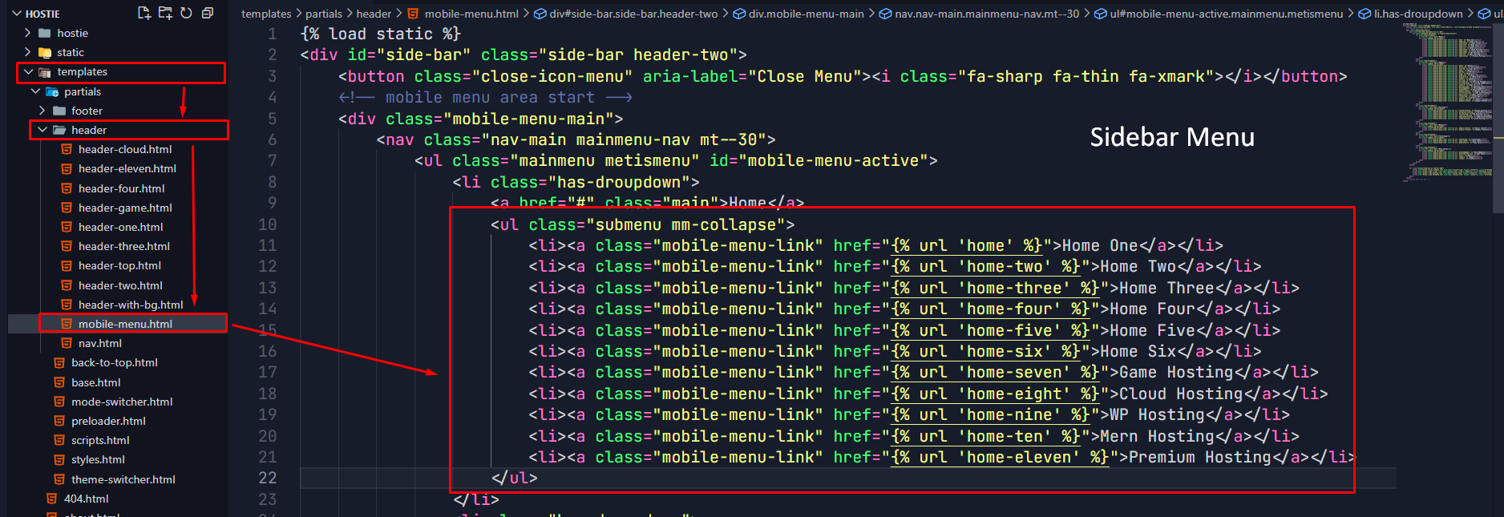1504x517 pixels.
Task: Click the div#side-bar breadcrumb symbol icon
Action: pyautogui.click(x=540, y=14)
